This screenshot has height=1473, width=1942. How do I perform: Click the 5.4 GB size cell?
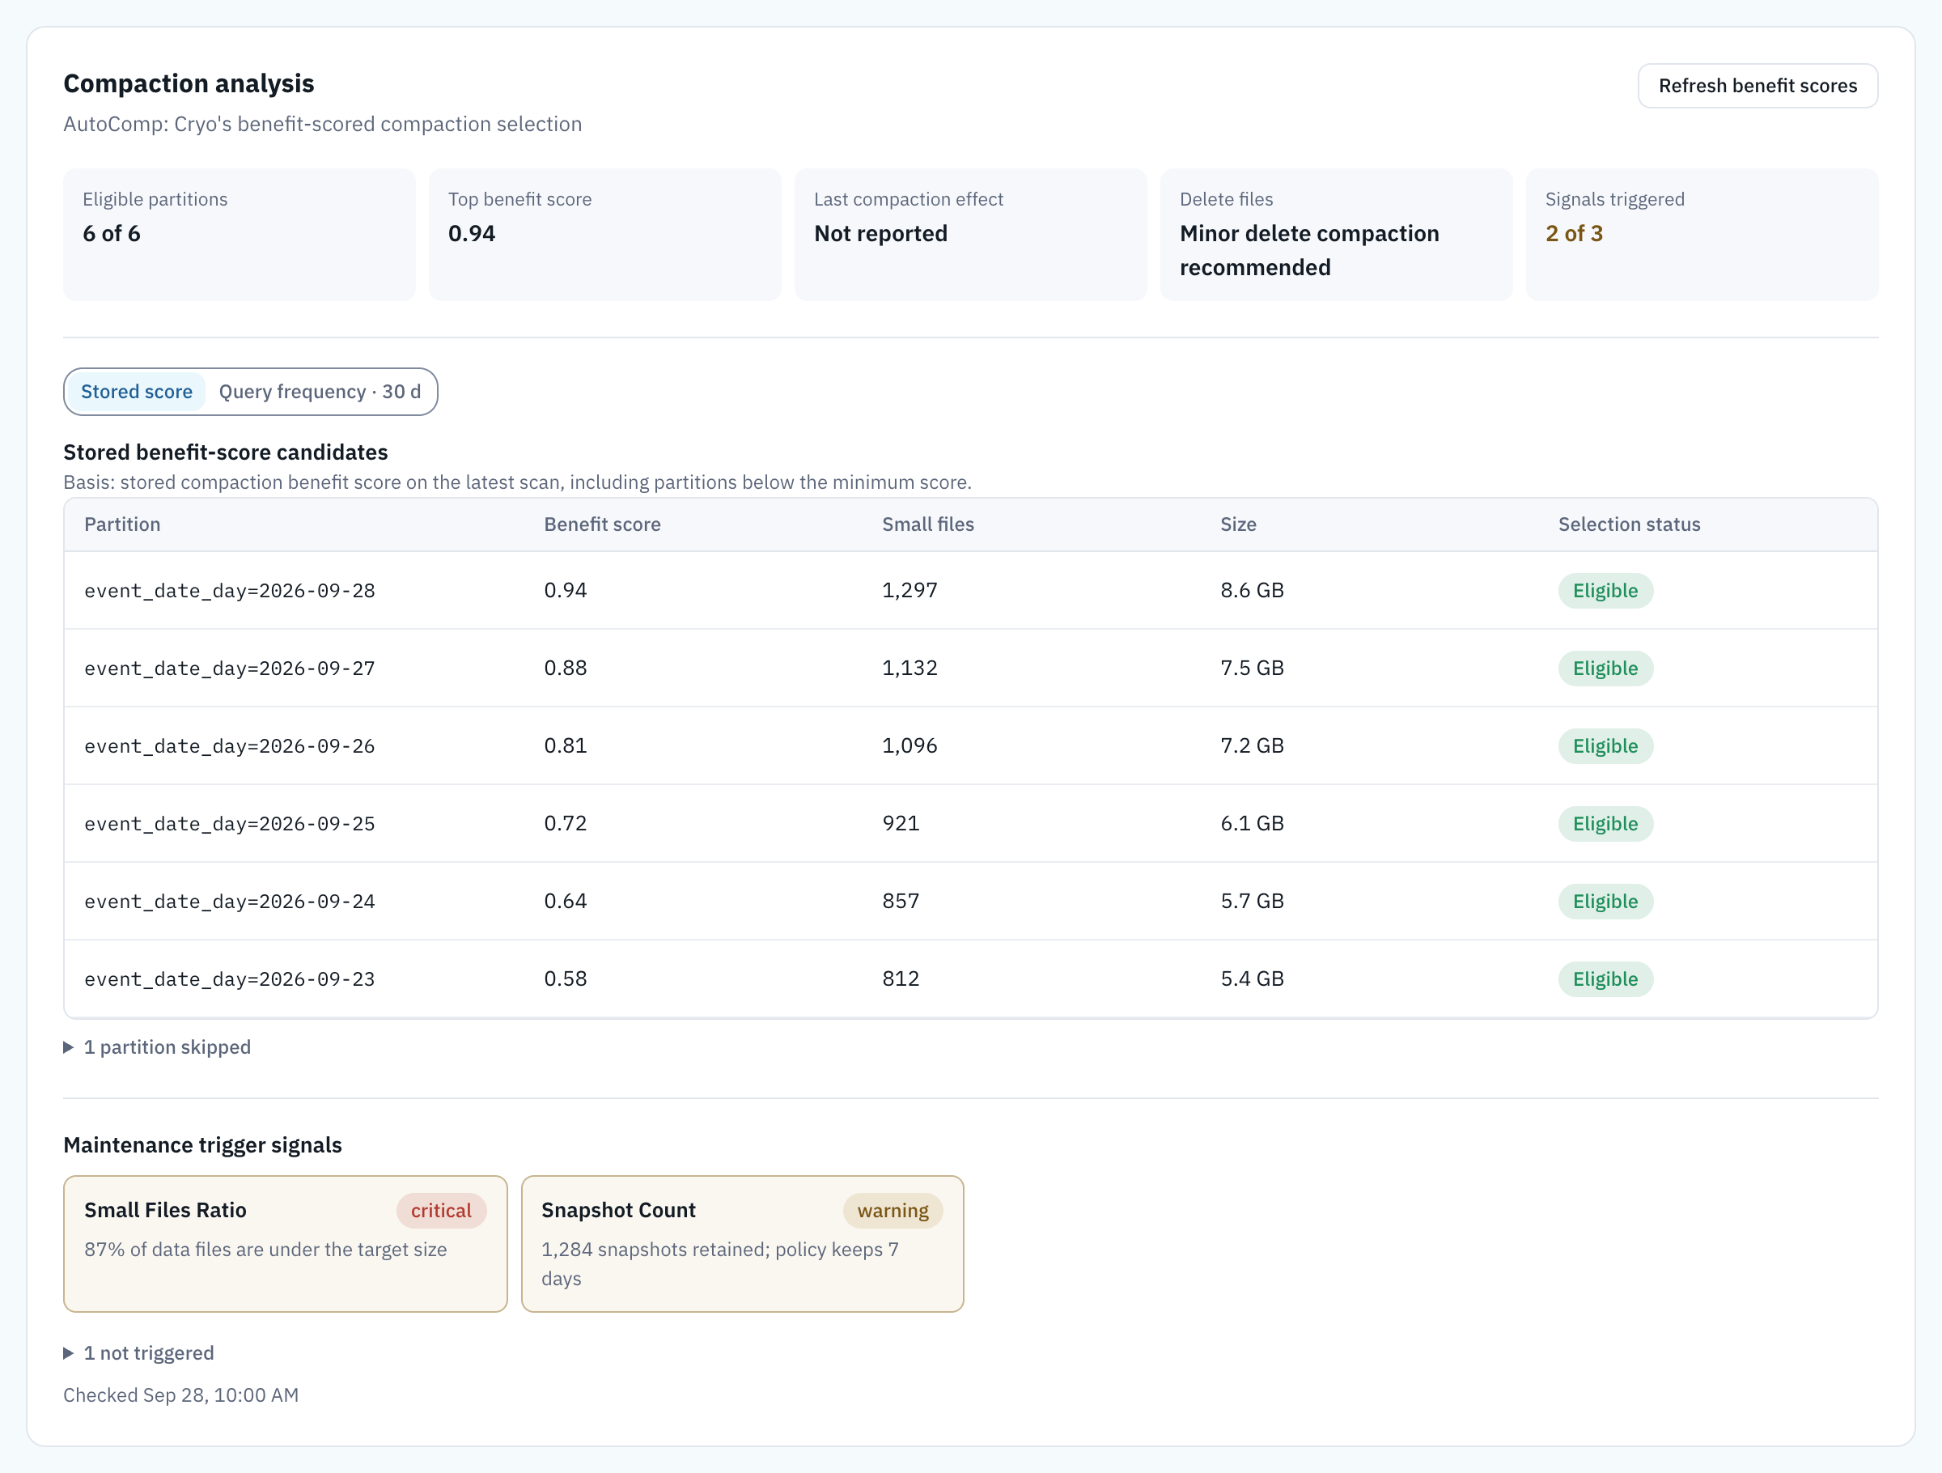click(x=1252, y=979)
